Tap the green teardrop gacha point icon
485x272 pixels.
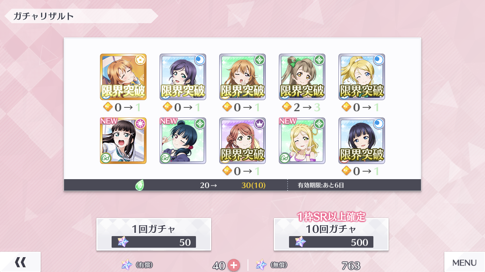pos(140,185)
